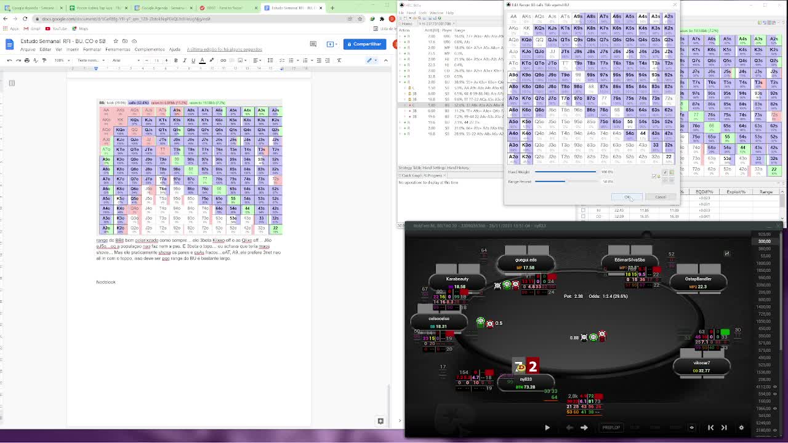Open the zoom 100% dropdown in Docs
Viewport: 788px width, 443px height.
coord(63,60)
